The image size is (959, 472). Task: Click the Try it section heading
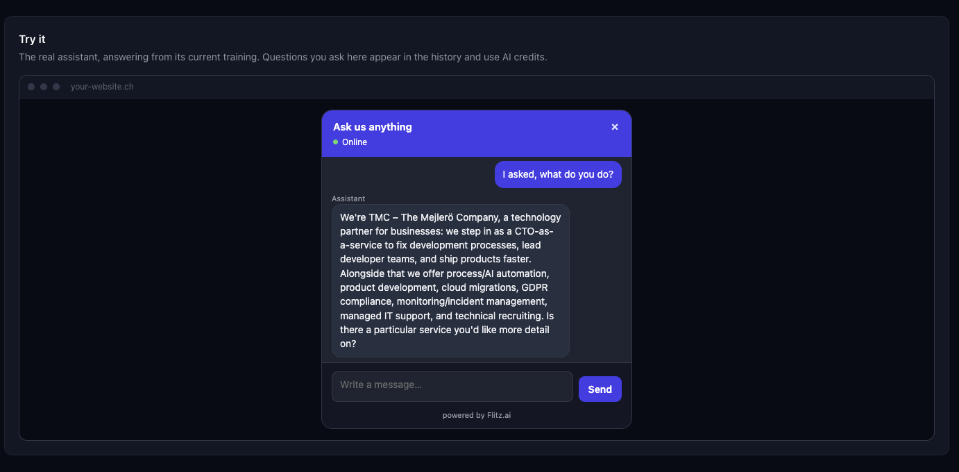tap(33, 40)
